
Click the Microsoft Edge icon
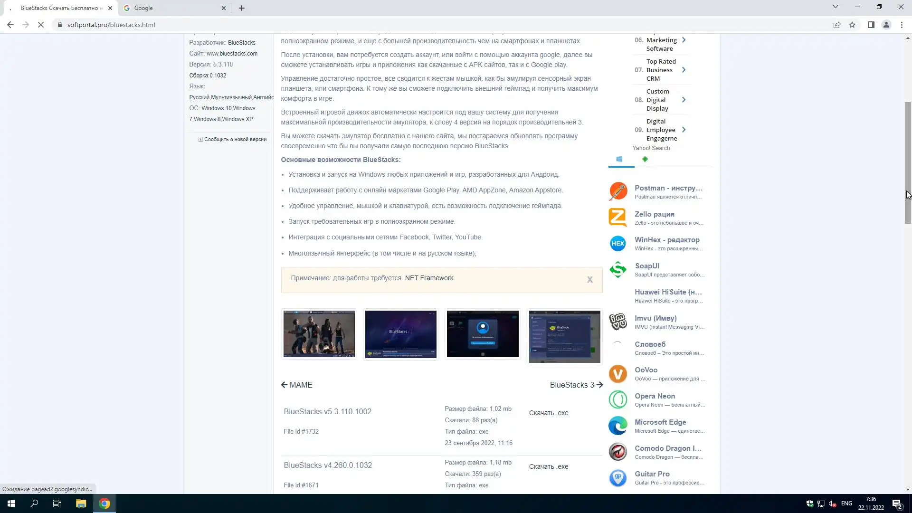click(x=618, y=426)
